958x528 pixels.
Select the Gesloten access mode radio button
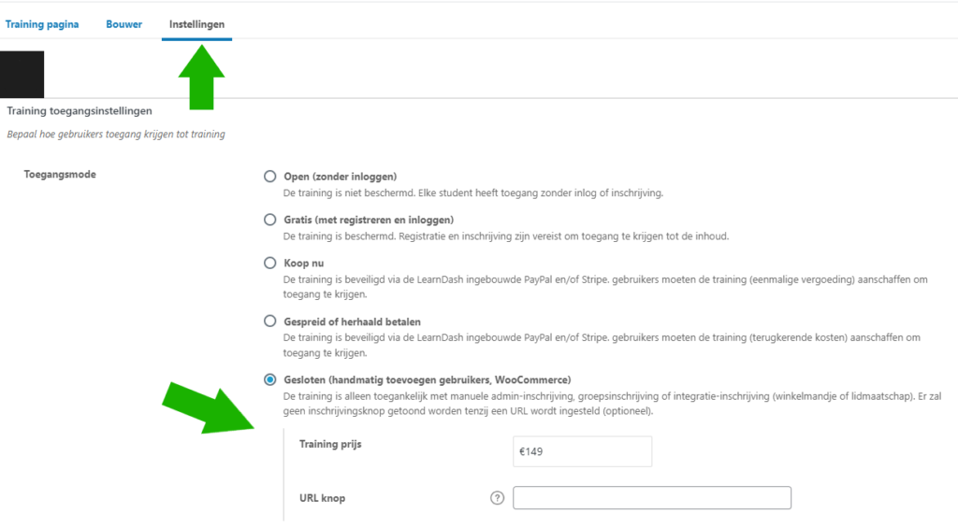[x=270, y=379]
